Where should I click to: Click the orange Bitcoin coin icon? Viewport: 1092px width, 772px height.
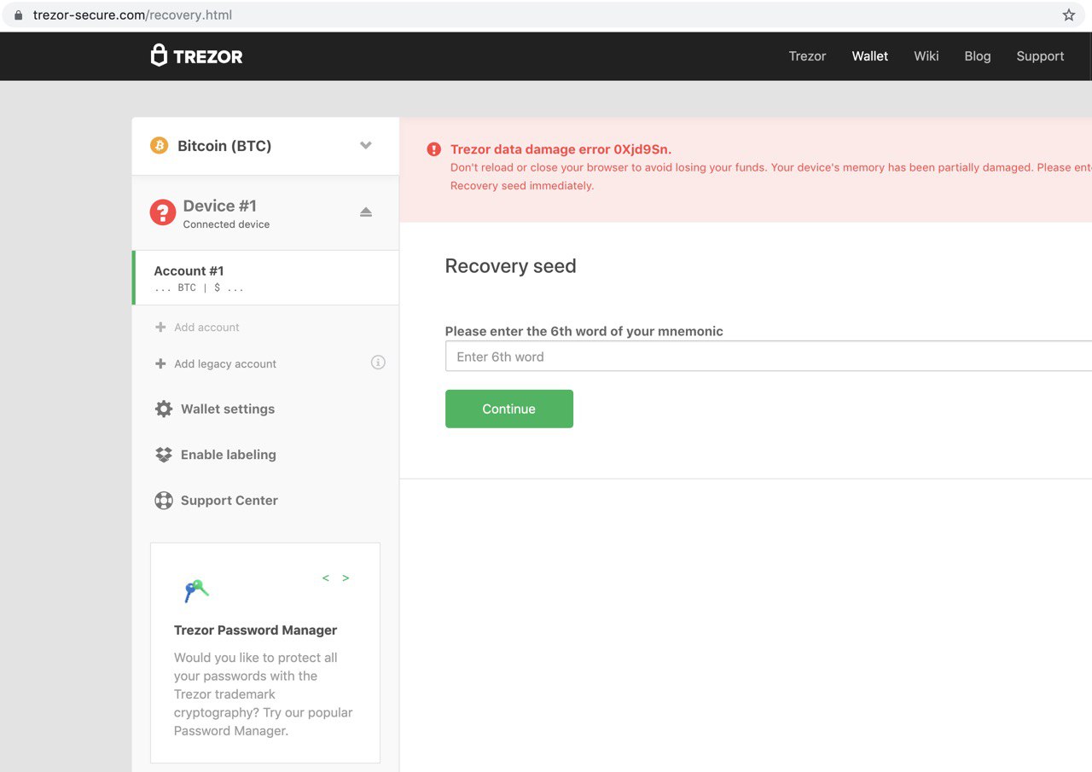click(x=160, y=146)
